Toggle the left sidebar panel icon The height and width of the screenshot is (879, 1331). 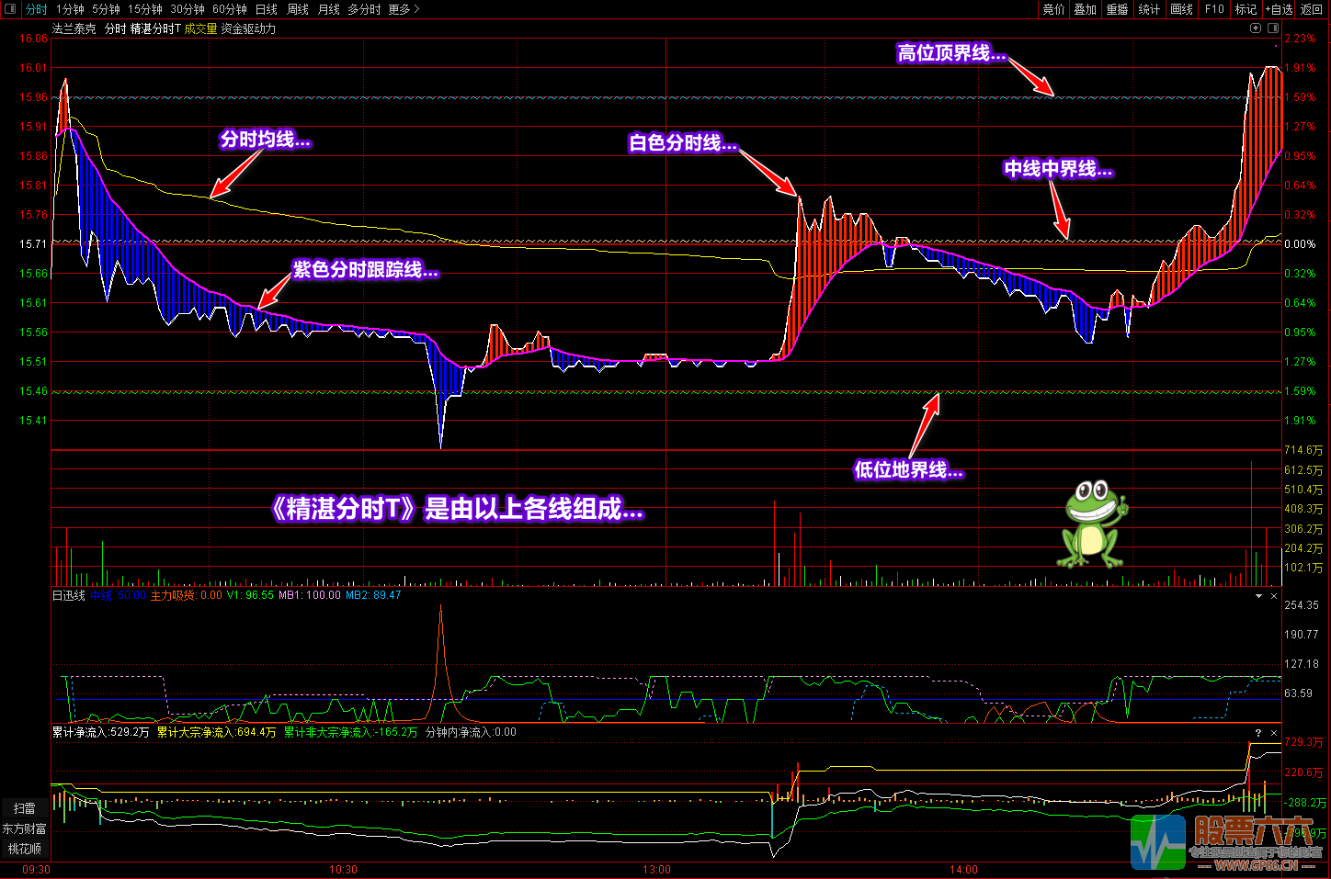(x=11, y=9)
